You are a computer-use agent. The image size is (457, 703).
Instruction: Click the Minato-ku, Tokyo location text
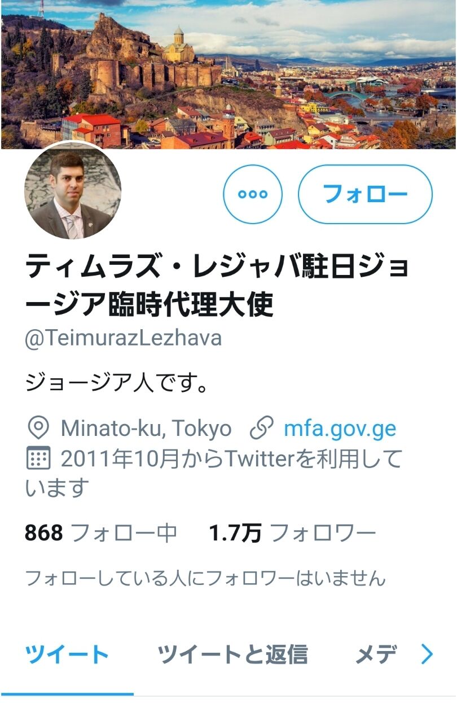(x=146, y=429)
